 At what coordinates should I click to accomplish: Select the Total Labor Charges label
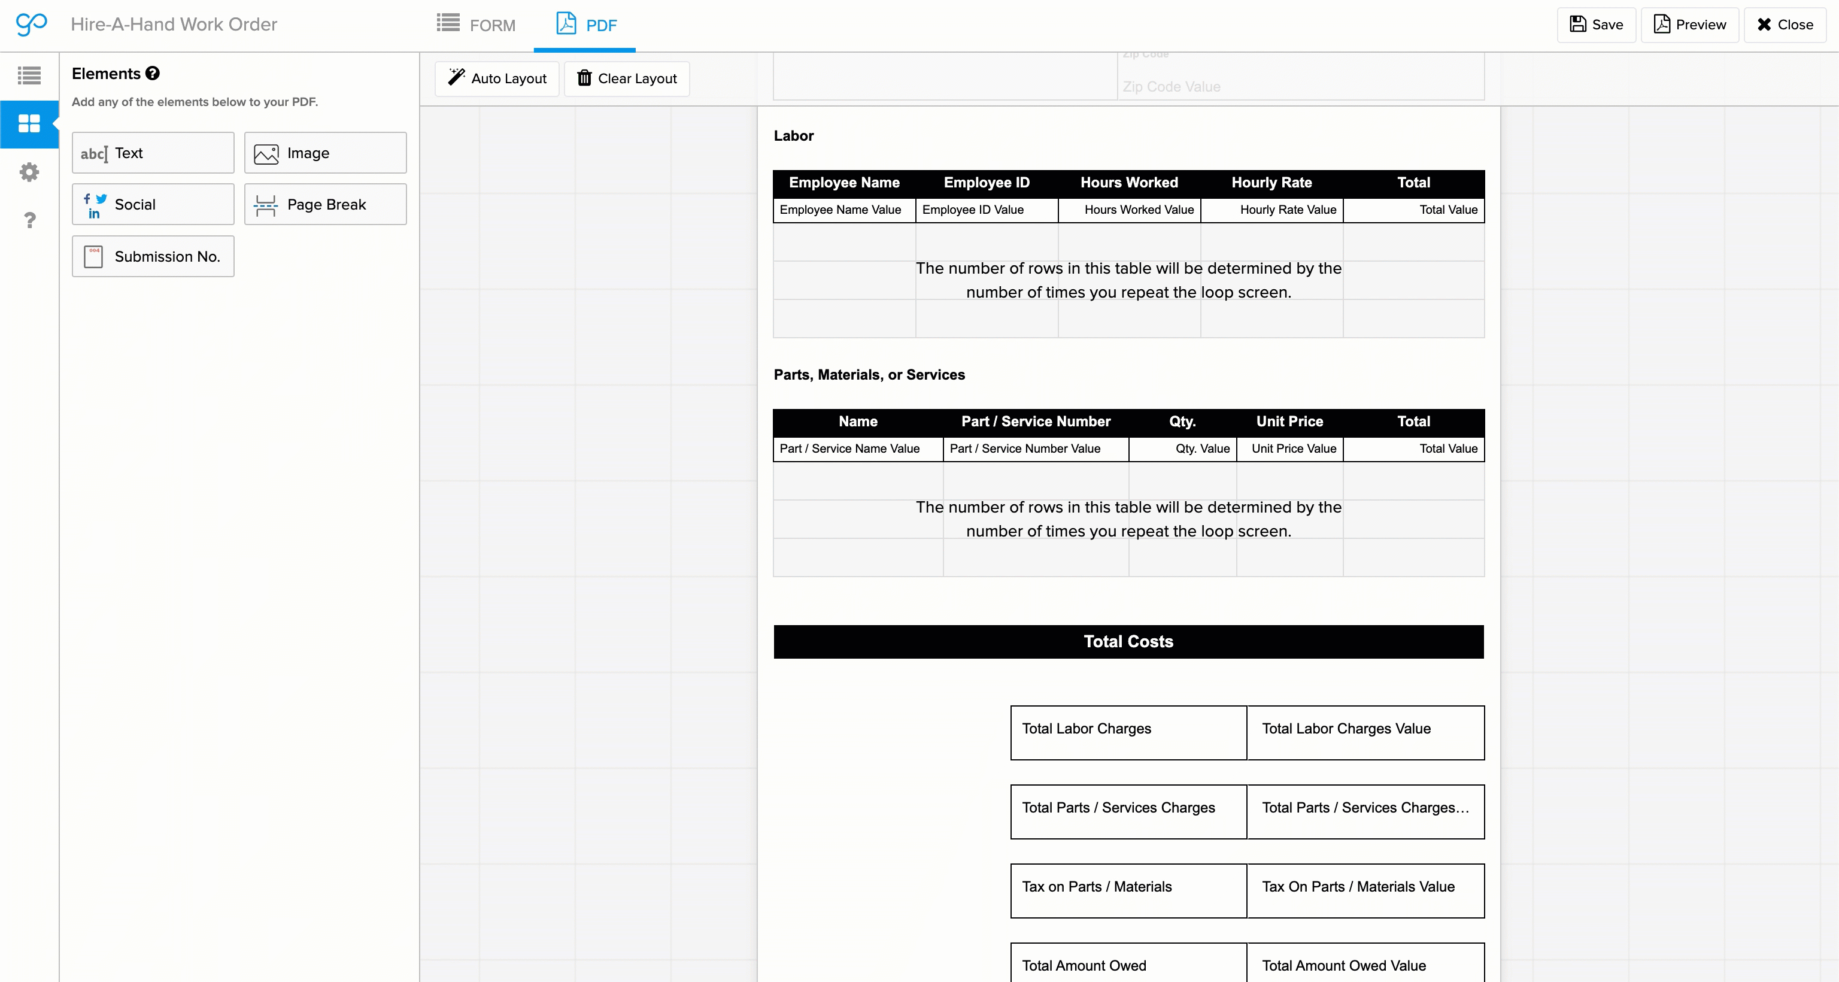click(1128, 733)
